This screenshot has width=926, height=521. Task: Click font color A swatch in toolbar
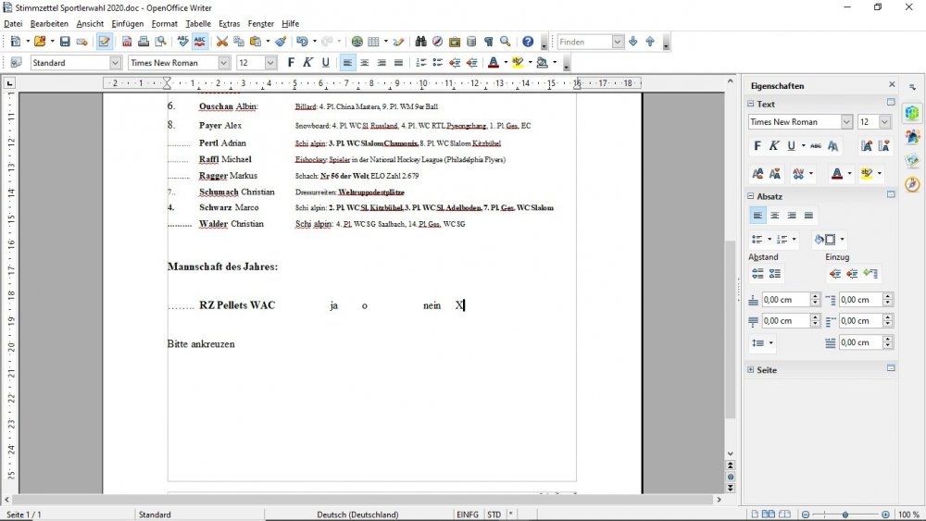tap(494, 63)
